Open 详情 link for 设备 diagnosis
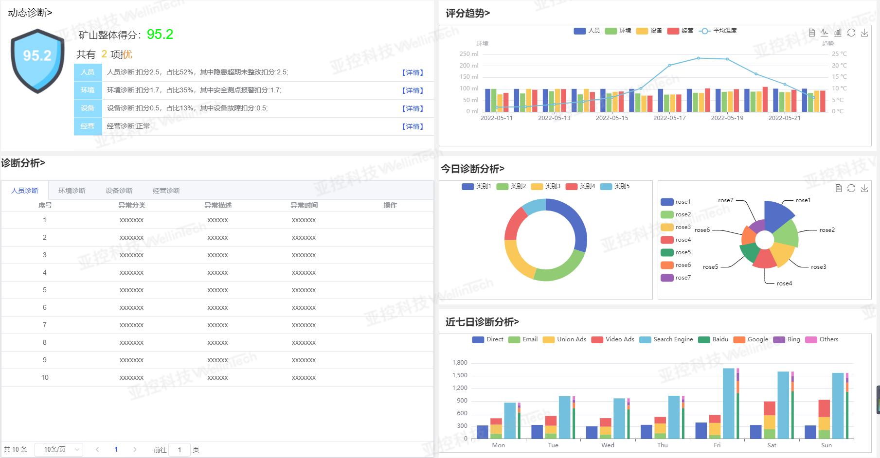 coord(413,108)
